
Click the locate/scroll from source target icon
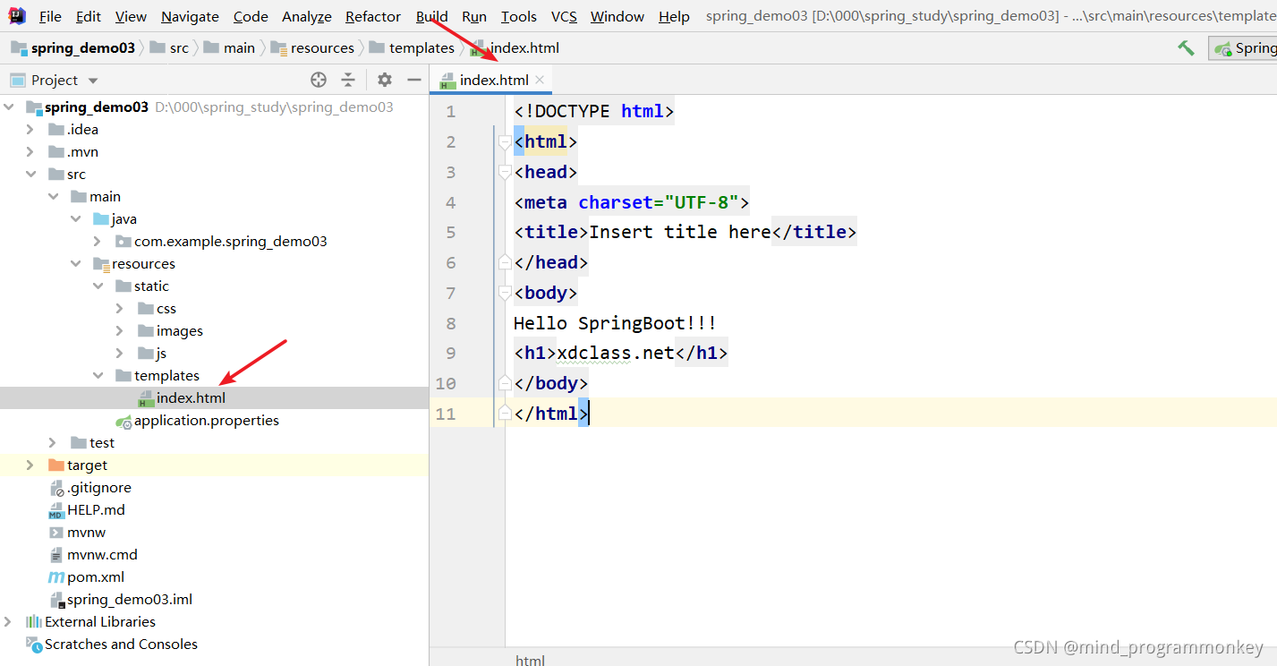click(x=319, y=80)
